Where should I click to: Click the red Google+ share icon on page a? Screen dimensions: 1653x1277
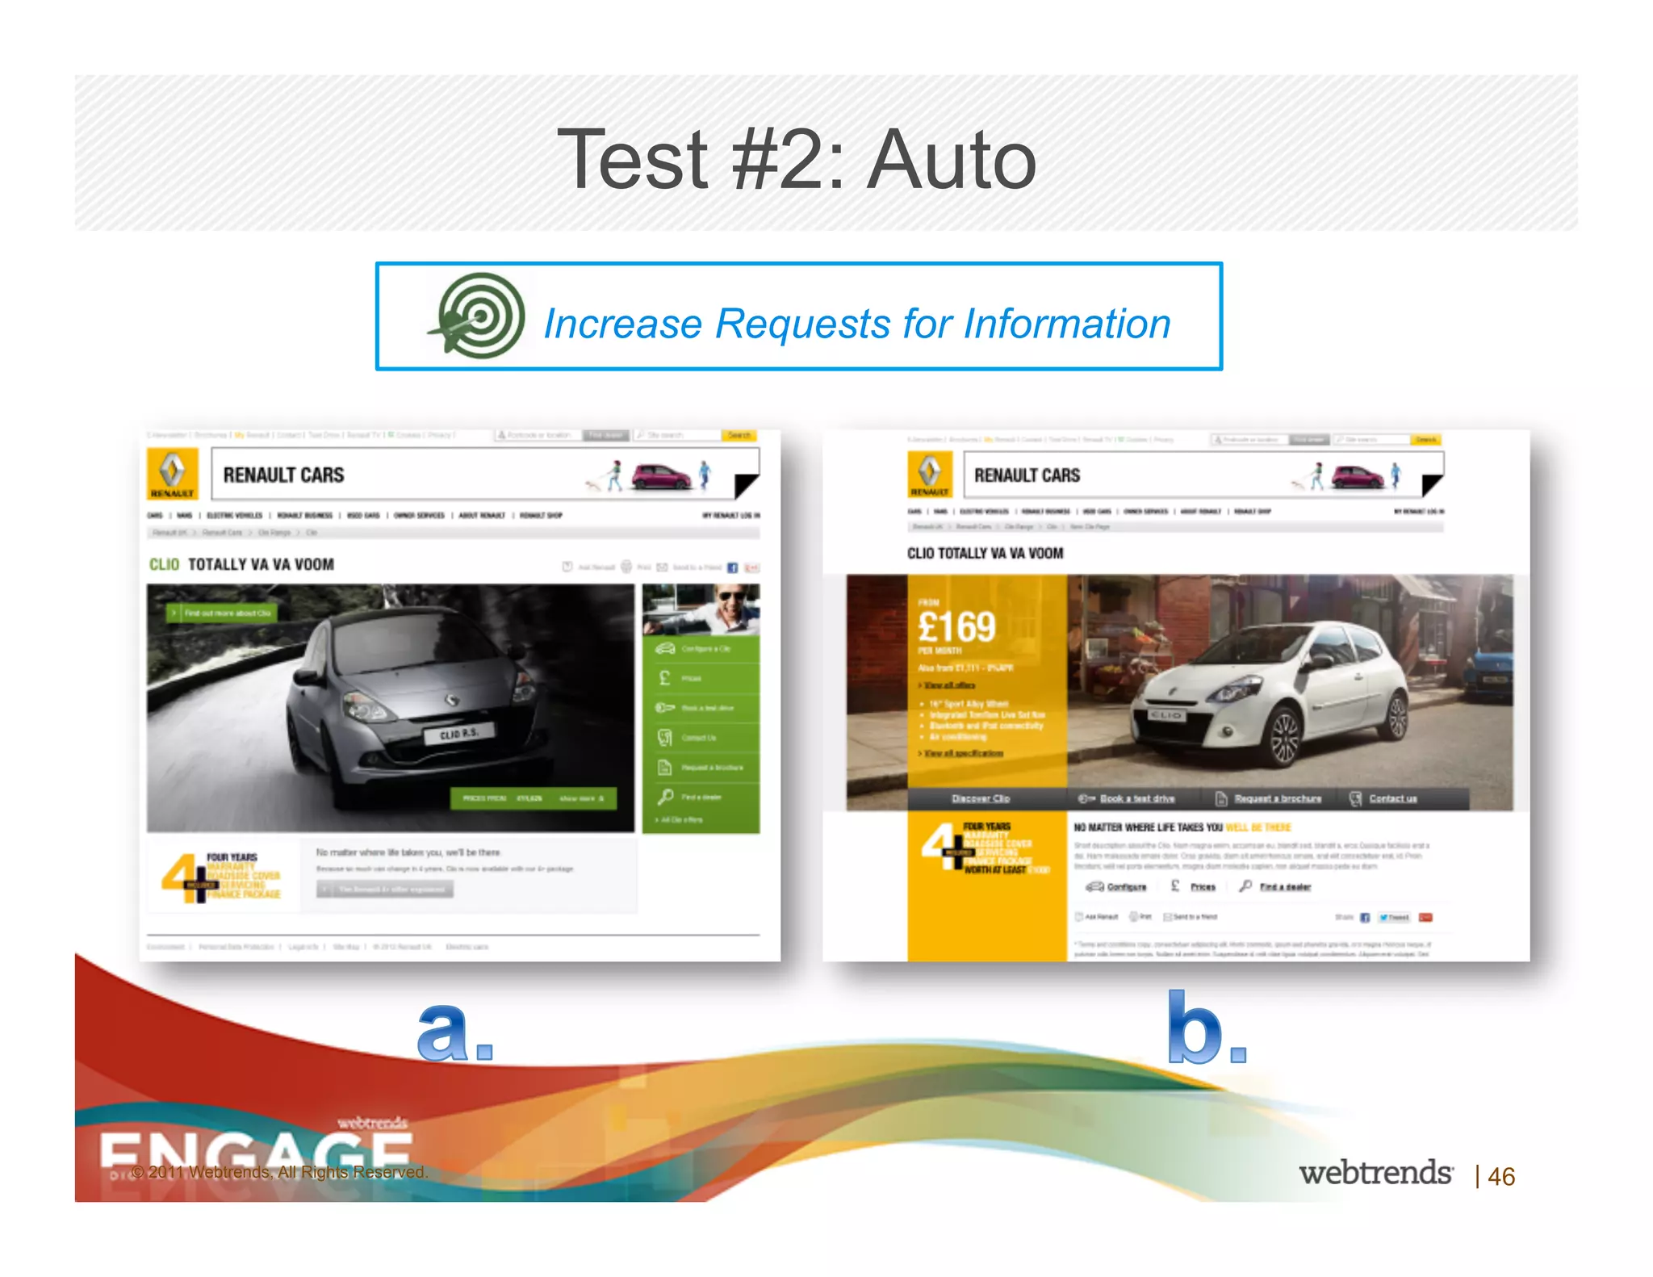(751, 567)
